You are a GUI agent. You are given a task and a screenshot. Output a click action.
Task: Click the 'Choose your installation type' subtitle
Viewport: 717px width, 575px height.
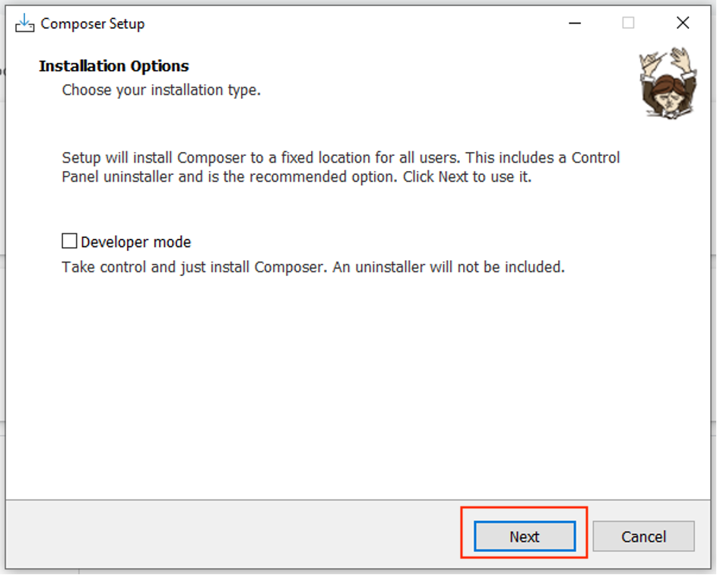coord(161,90)
